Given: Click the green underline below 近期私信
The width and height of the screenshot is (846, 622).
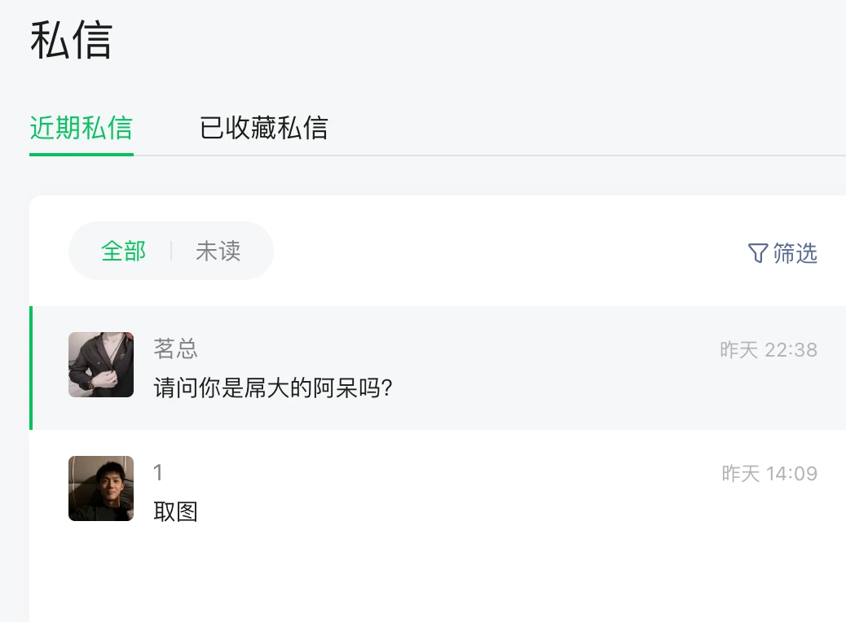Looking at the screenshot, I should pyautogui.click(x=81, y=153).
